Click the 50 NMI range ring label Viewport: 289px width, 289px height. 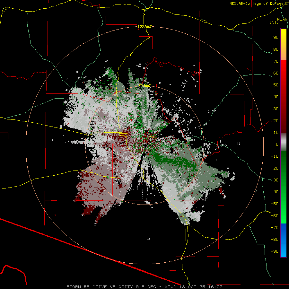tap(145, 86)
